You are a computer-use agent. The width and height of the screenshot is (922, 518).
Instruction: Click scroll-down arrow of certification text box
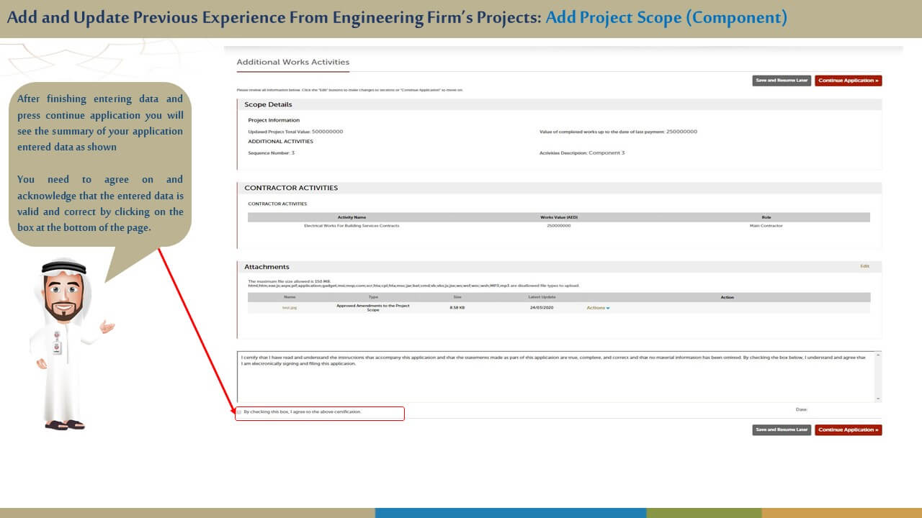tap(877, 398)
